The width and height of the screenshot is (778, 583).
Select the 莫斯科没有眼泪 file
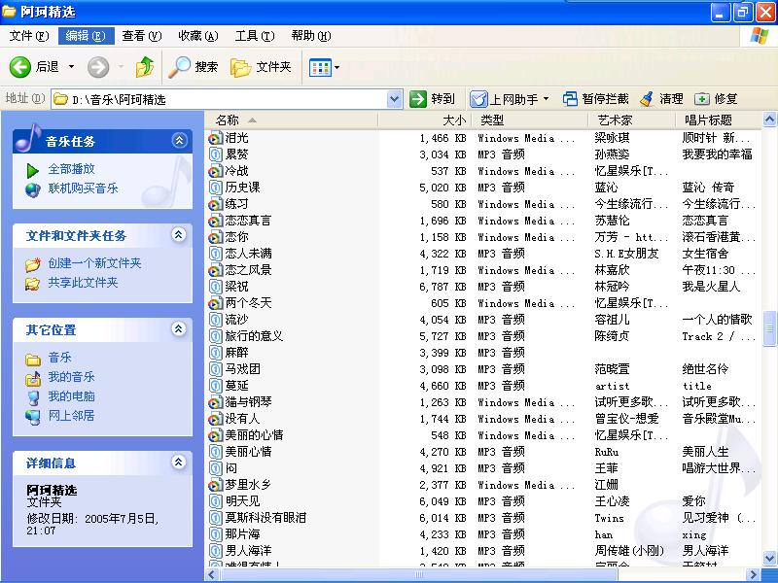click(265, 518)
